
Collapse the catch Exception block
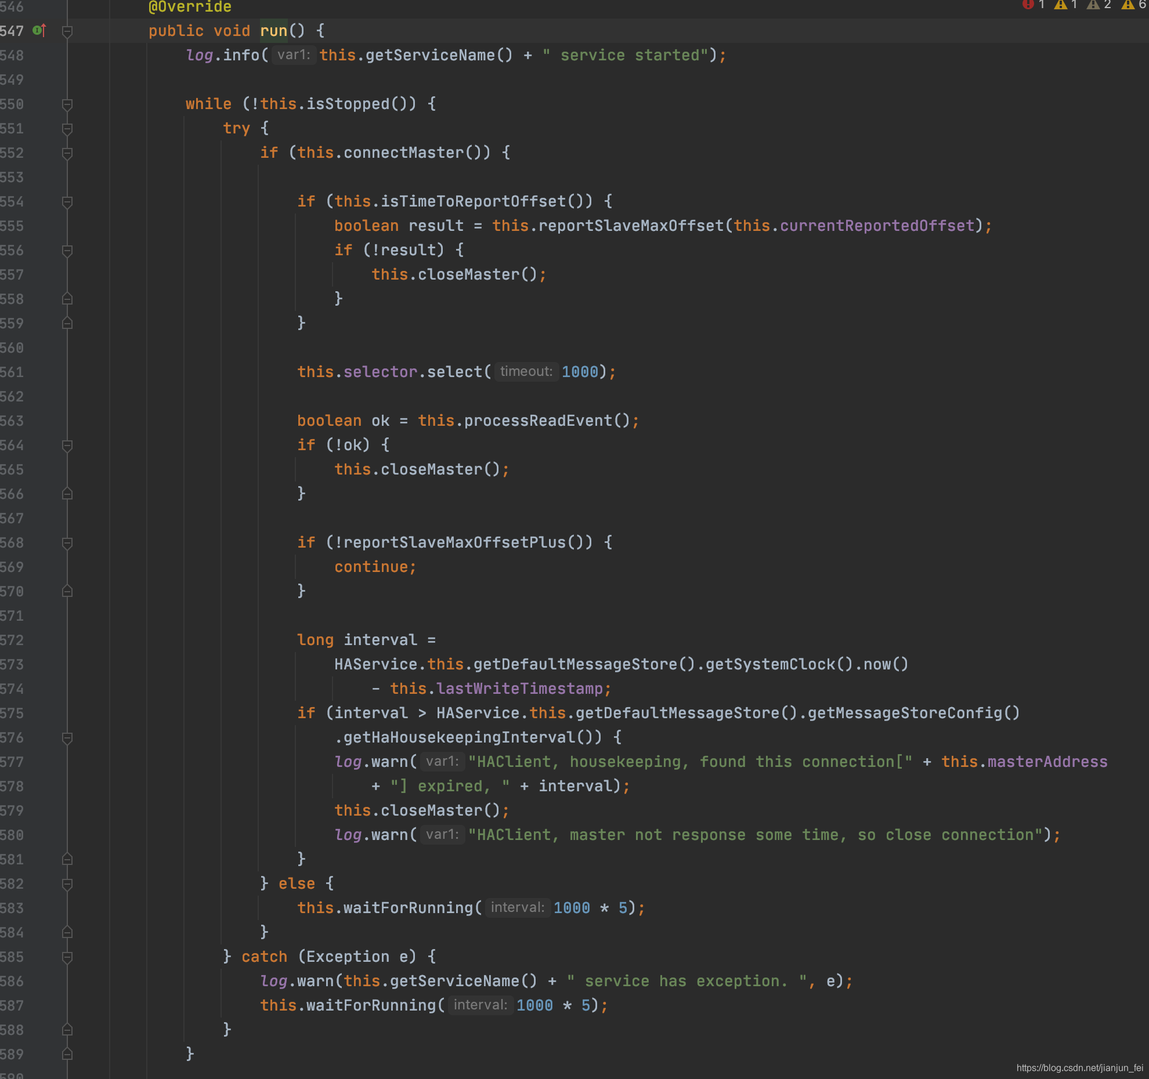67,957
